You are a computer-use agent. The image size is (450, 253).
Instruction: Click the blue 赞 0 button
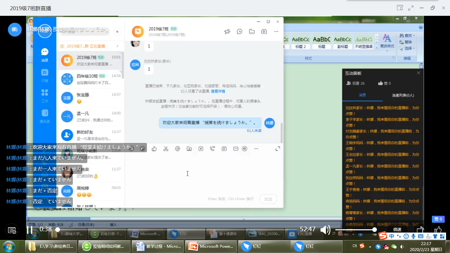pyautogui.click(x=438, y=219)
